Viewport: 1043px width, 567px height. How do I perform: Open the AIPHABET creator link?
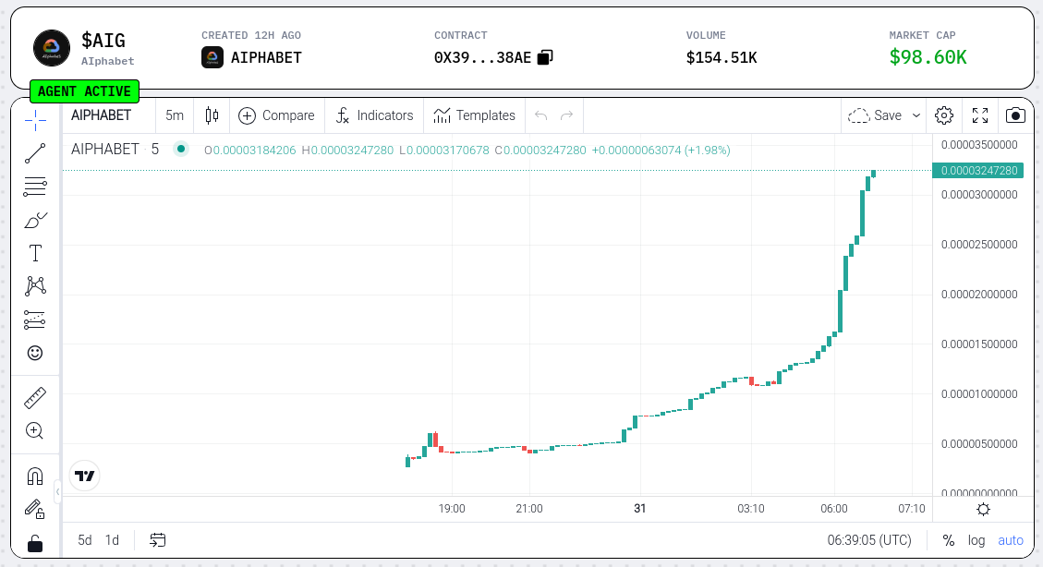coord(251,58)
